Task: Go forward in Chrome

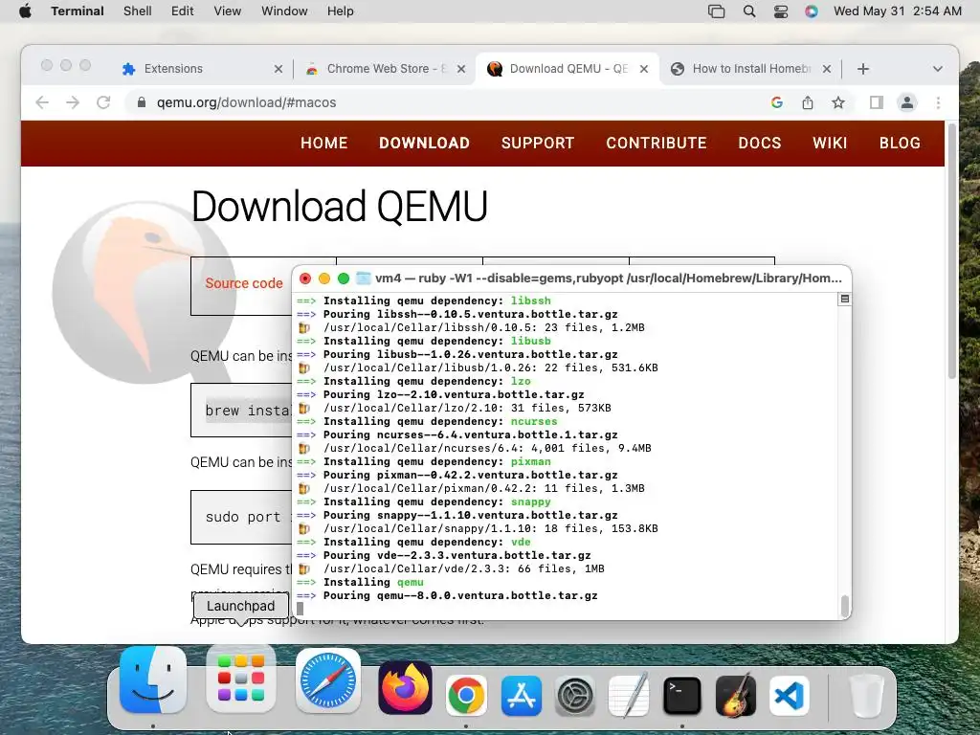Action: click(x=73, y=102)
